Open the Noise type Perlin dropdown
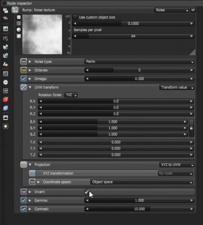This screenshot has width=203, height=225. (x=139, y=61)
